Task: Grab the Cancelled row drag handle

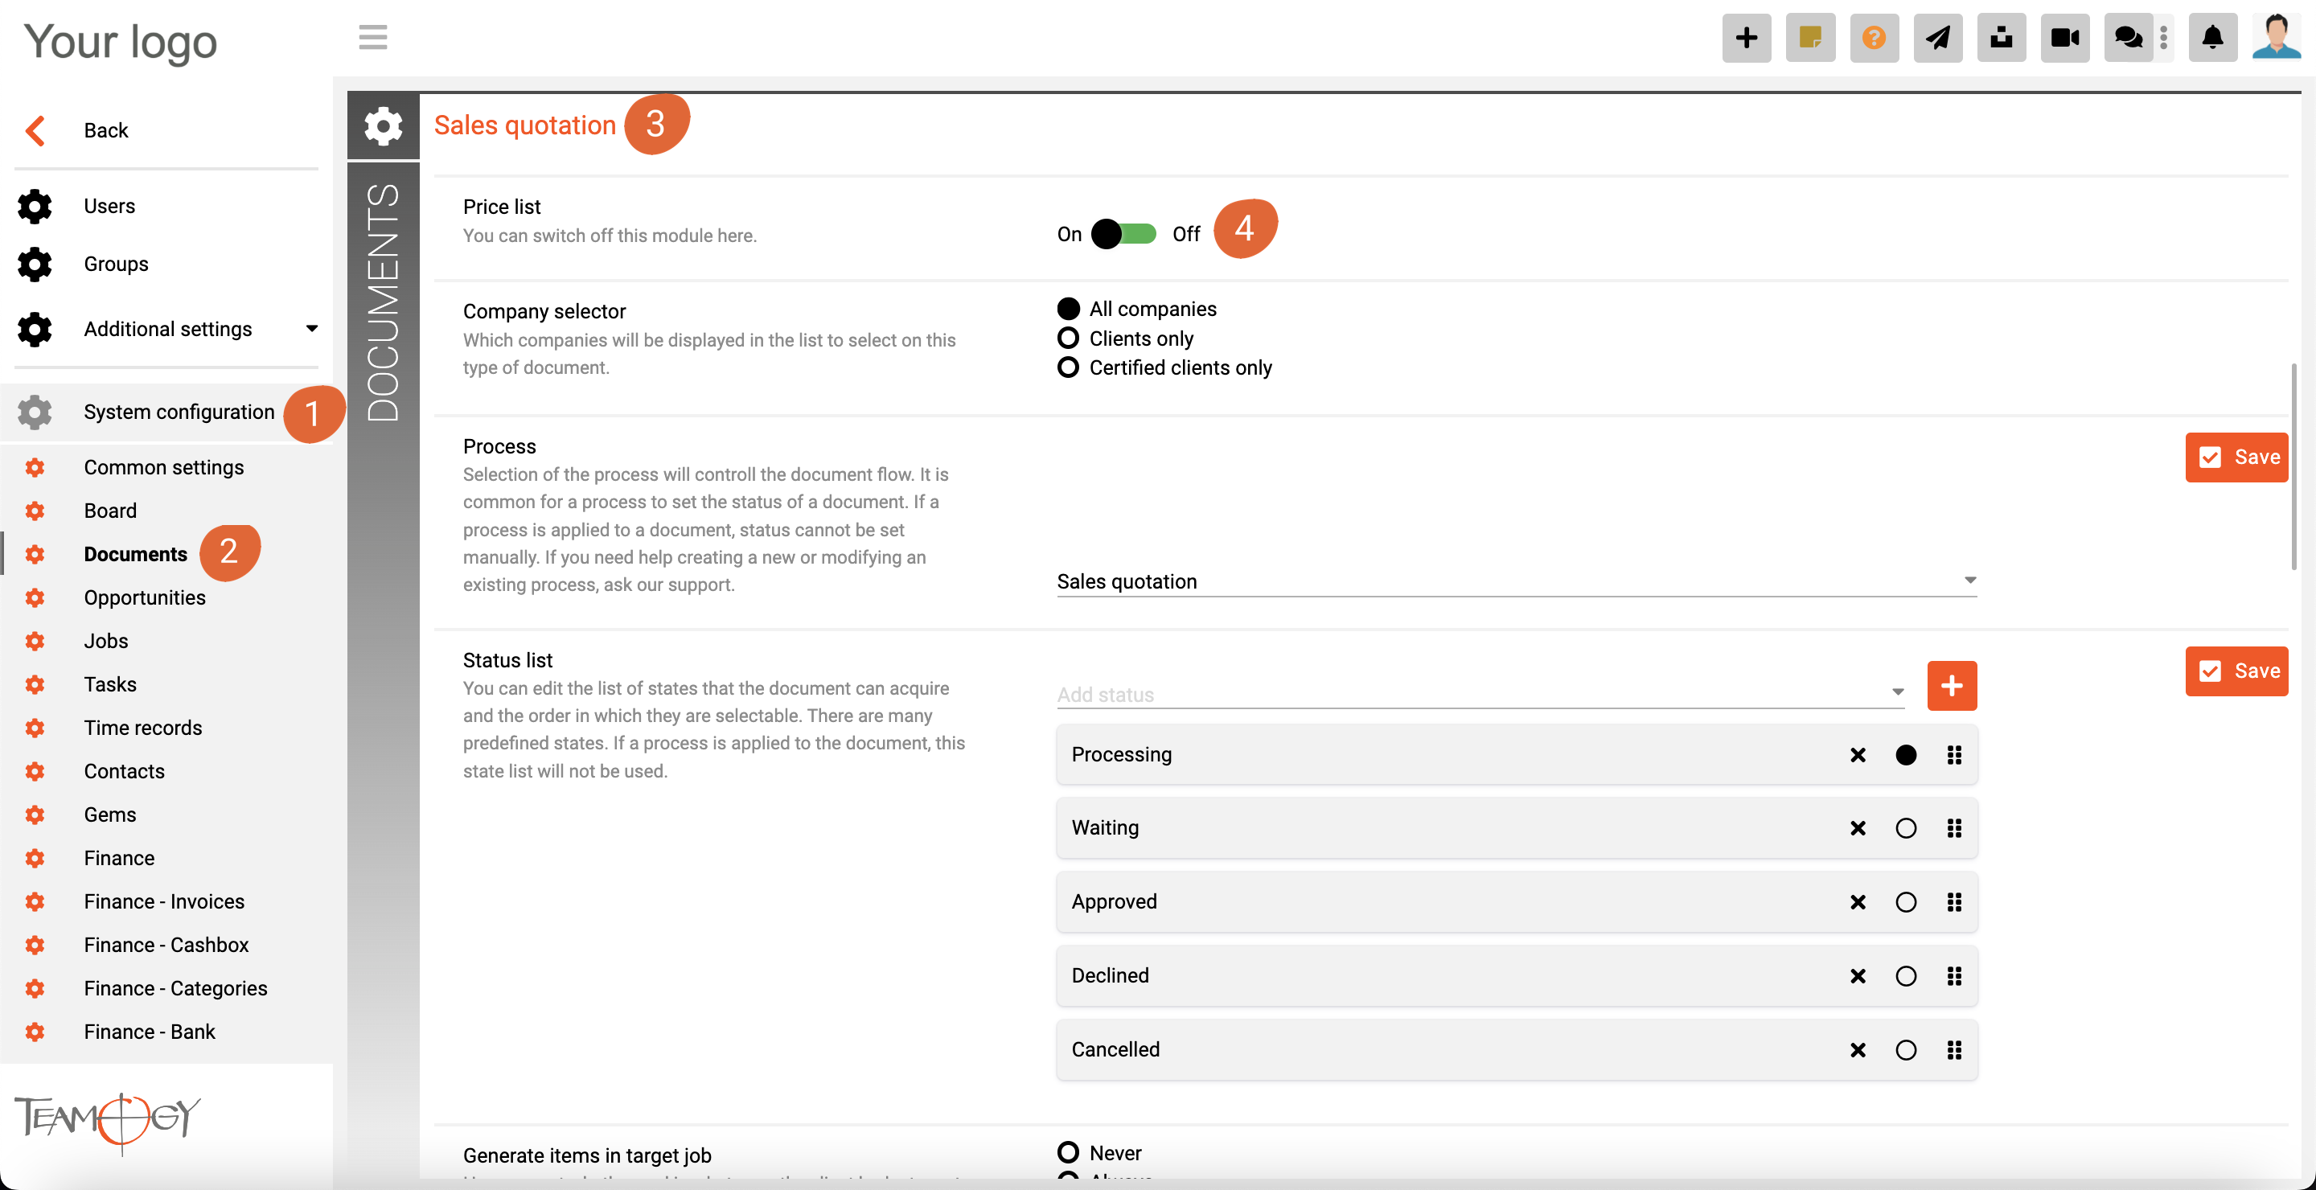Action: point(1953,1050)
